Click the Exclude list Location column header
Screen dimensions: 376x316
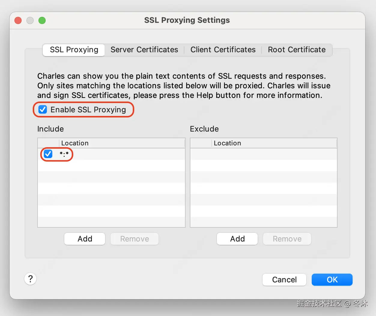pos(274,143)
